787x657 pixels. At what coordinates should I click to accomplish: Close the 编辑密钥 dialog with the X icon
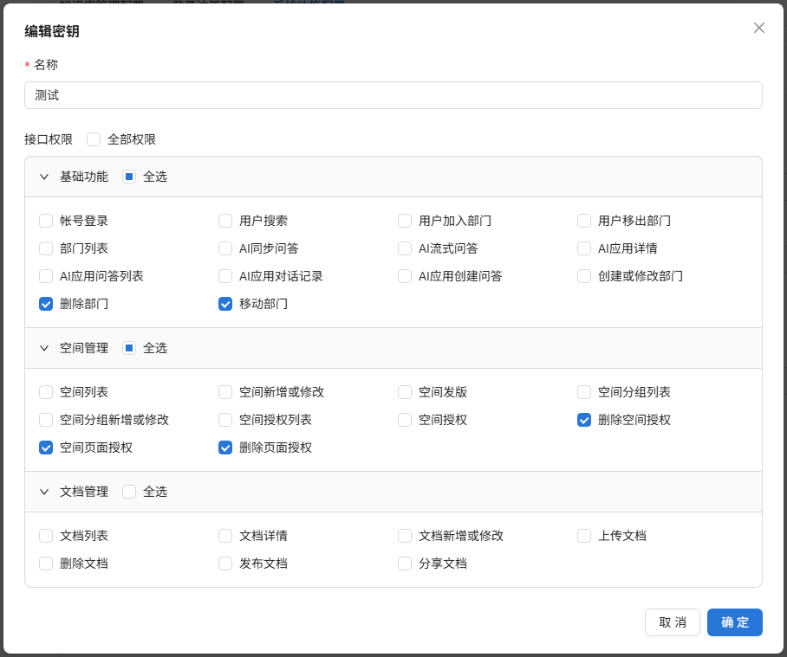pyautogui.click(x=759, y=28)
